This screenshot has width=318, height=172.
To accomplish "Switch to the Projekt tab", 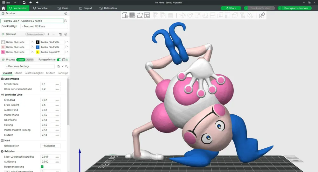I will [86, 8].
